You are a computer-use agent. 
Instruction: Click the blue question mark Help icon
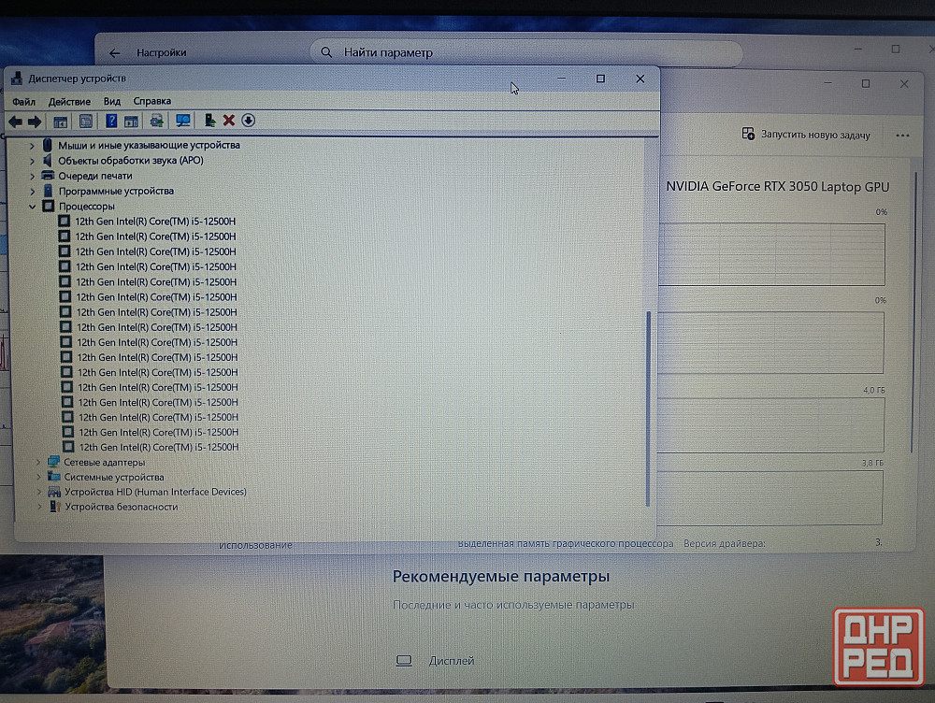coord(111,121)
